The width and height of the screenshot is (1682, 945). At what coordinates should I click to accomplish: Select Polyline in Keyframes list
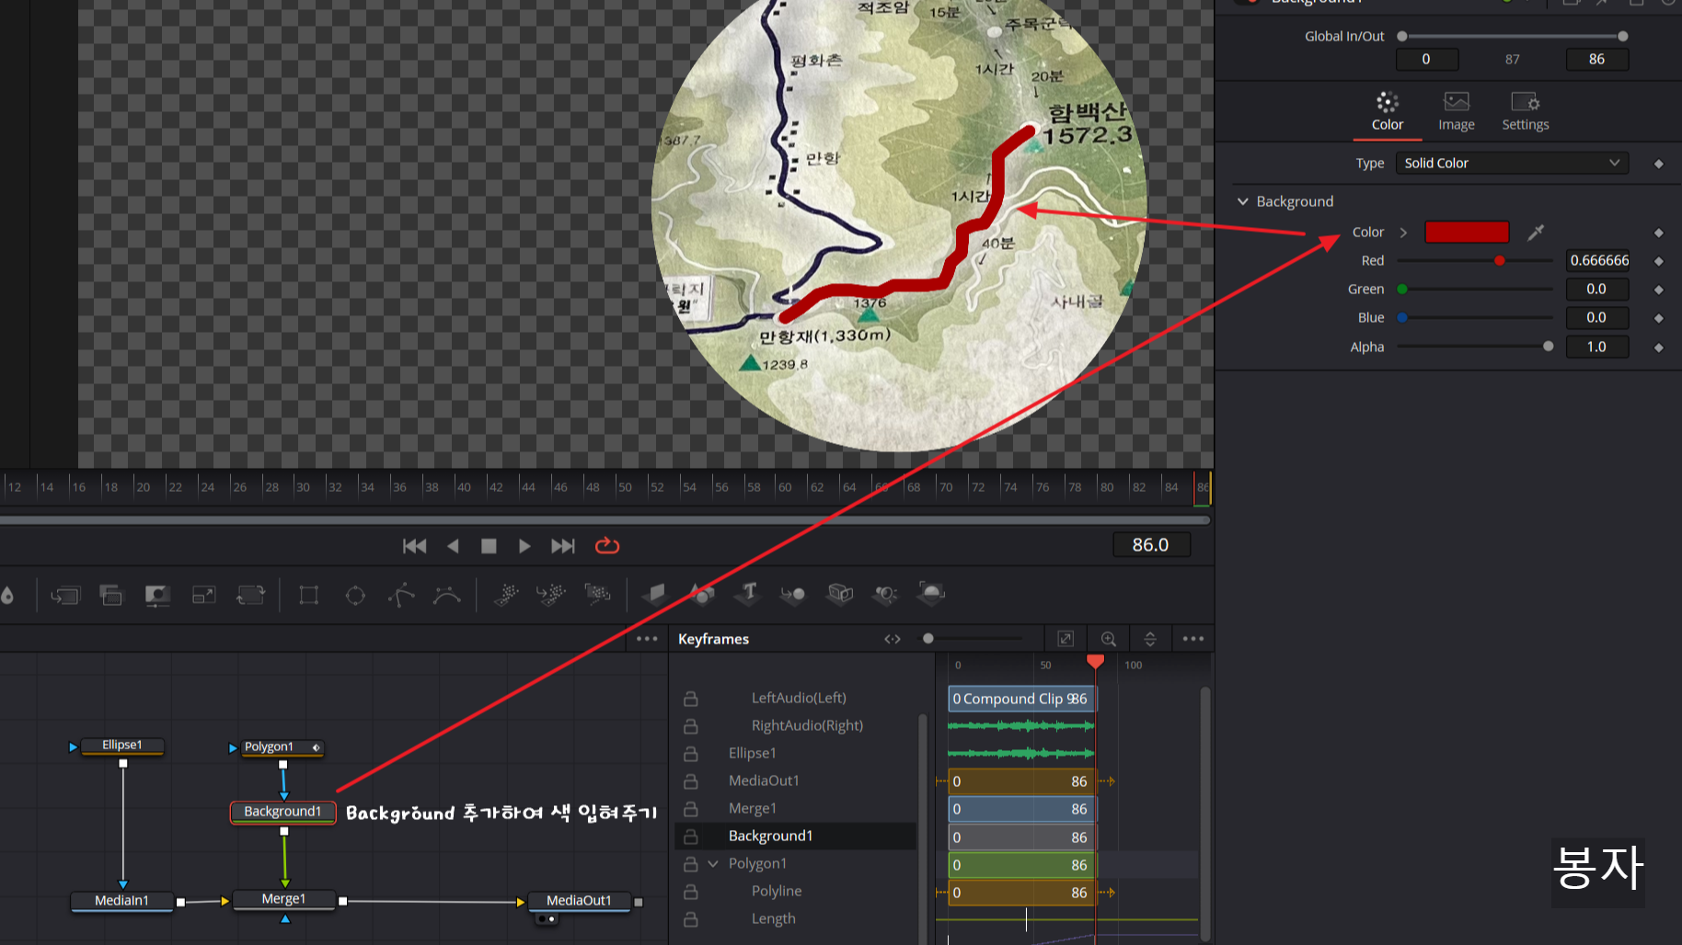point(777,892)
